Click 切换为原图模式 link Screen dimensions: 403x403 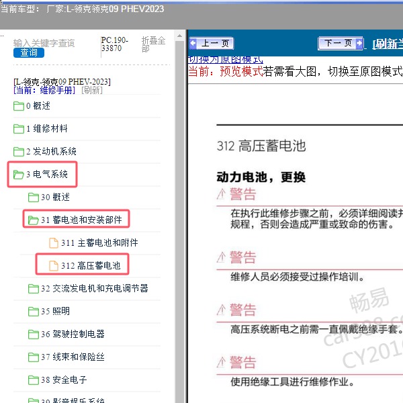click(x=226, y=60)
